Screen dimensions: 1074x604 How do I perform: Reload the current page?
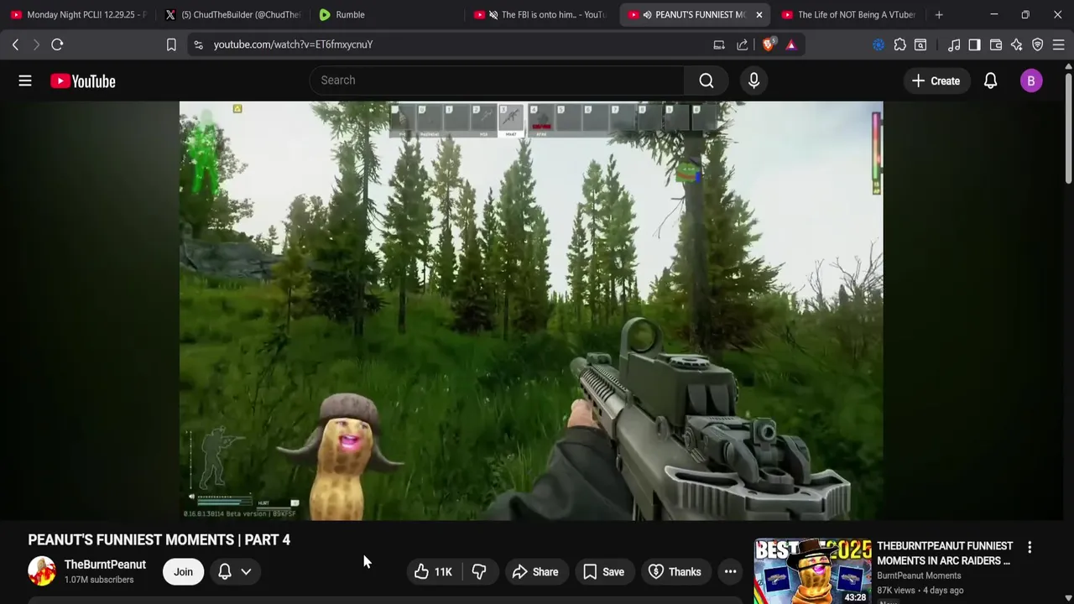[57, 44]
